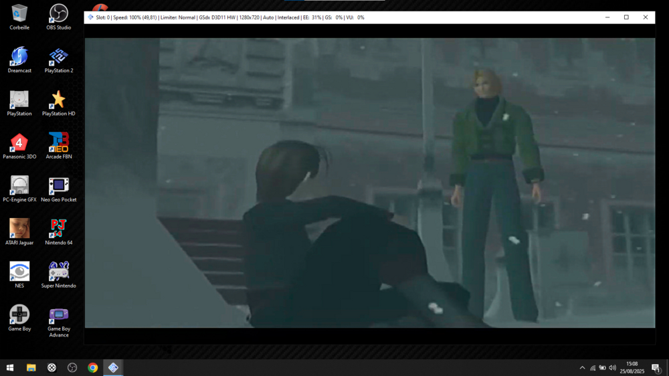
Task: Select the Neo Geo Pocket shortcut
Action: pyautogui.click(x=58, y=189)
